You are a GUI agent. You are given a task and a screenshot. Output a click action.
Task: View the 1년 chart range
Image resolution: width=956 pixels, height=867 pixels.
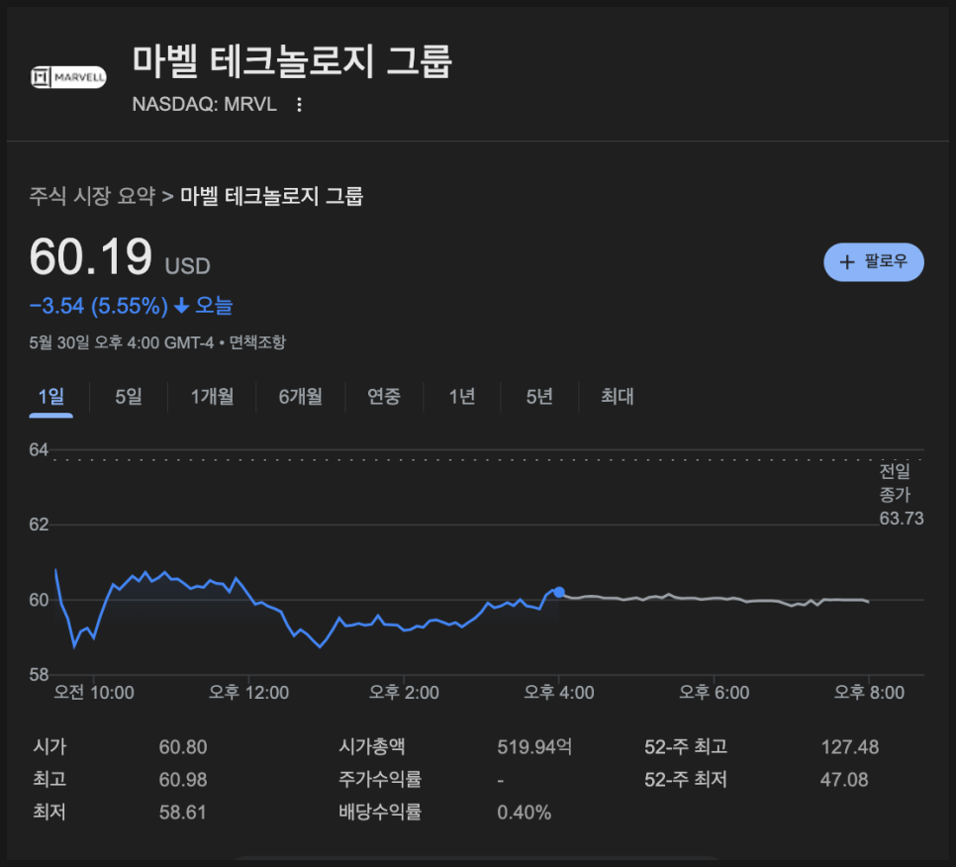click(461, 397)
